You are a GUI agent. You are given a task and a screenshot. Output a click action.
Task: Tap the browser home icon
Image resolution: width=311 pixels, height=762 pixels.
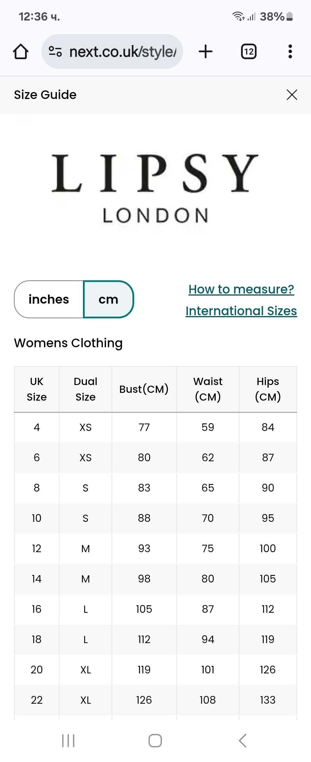click(21, 51)
